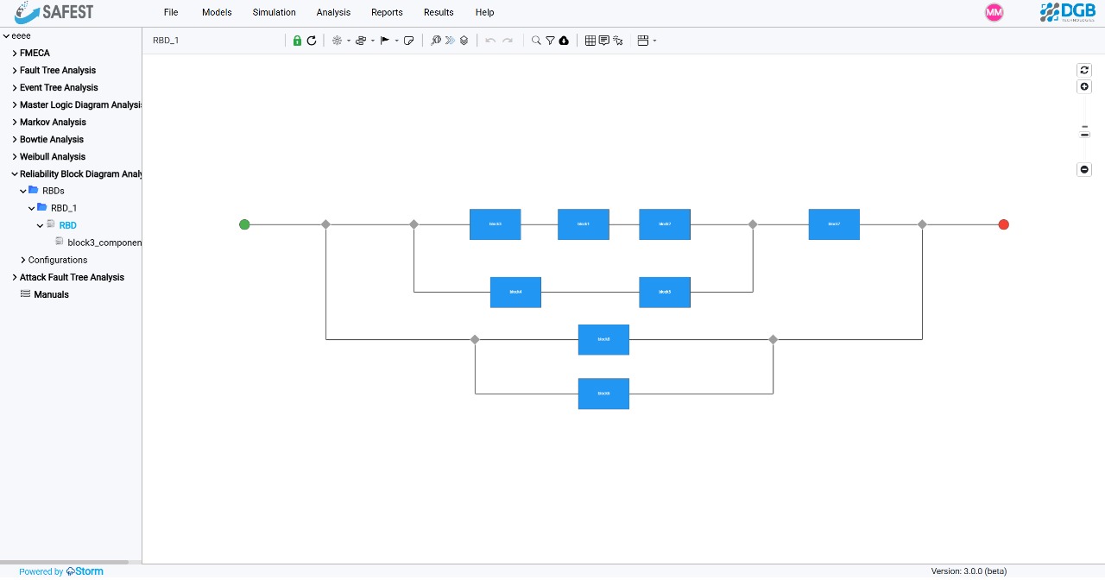The width and height of the screenshot is (1105, 580).
Task: Click the Powered by Storm link
Action: (60, 571)
